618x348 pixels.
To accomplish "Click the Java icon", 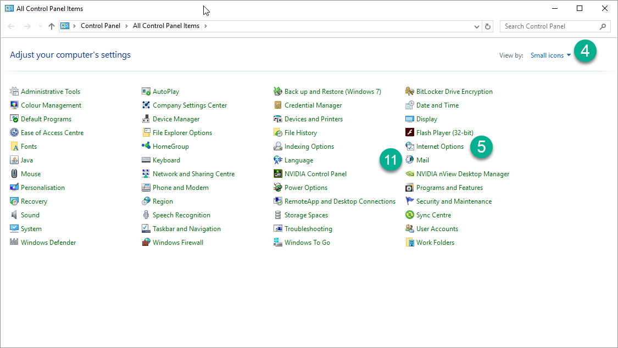I will coord(14,160).
